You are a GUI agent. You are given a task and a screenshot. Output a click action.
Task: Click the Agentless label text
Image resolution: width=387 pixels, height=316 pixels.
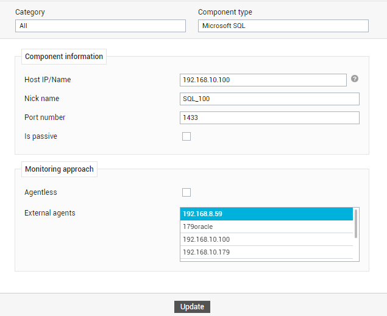pyautogui.click(x=41, y=192)
